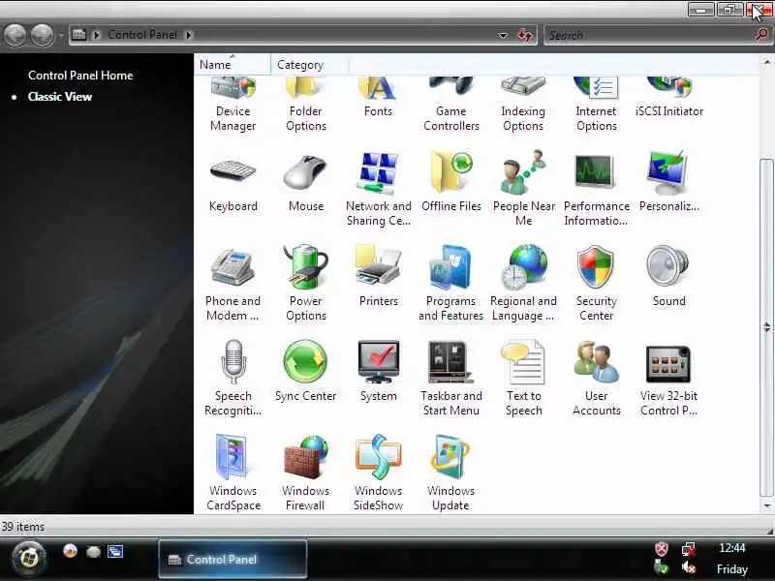Sort items by Name column

[x=232, y=65]
